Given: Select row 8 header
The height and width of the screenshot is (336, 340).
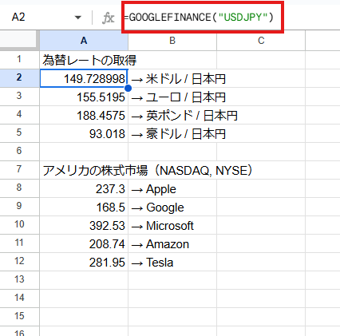Looking at the screenshot, I should click(19, 188).
